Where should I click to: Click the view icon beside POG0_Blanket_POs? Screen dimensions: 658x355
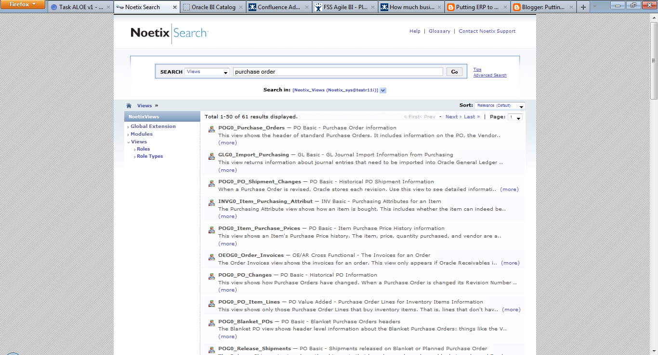(211, 323)
